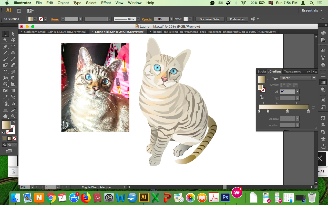Click the gradient fill swatch in Gradient panel
The width and height of the screenshot is (328, 205).
(x=262, y=79)
